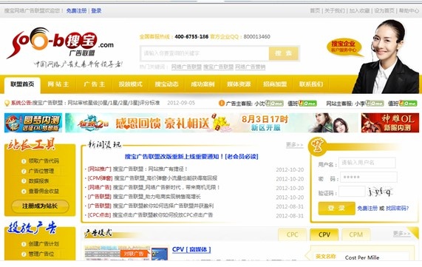The width and height of the screenshot is (422, 267).
Task: Open 圆梦内测 banner ad
Action: tap(33, 123)
